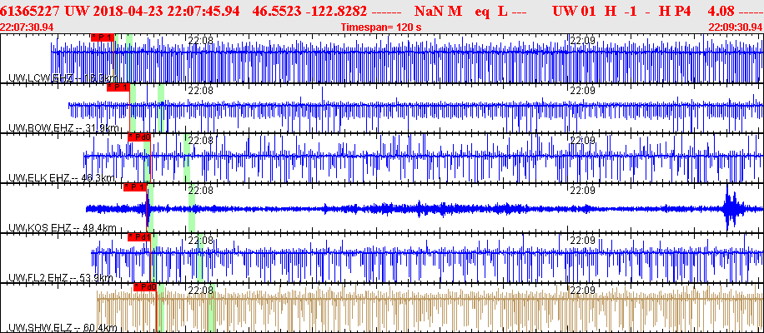The image size is (764, 333).
Task: Click the P 1 pick flag on LCW trace
Action: (103, 37)
